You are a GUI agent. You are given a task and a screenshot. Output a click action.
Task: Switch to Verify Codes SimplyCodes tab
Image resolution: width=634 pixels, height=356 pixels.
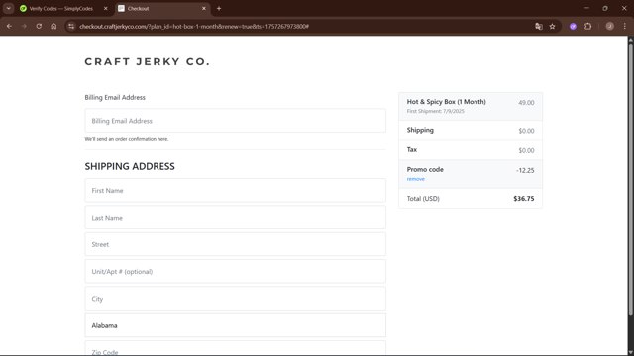(61, 8)
